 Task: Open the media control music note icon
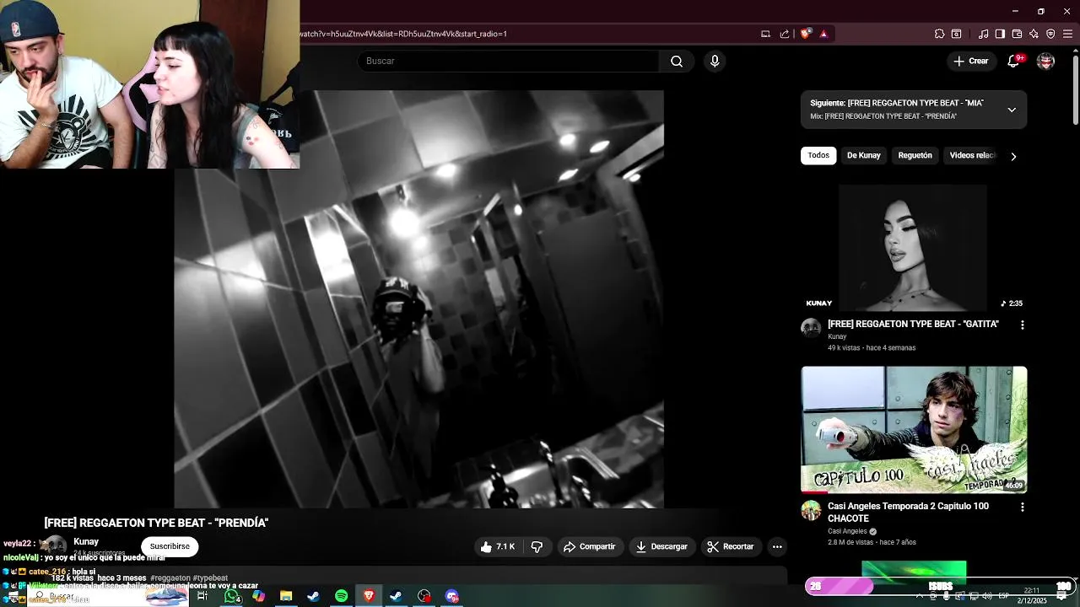pyautogui.click(x=983, y=34)
